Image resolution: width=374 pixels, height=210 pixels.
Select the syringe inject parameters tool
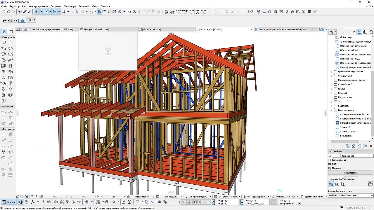pyautogui.click(x=30, y=12)
